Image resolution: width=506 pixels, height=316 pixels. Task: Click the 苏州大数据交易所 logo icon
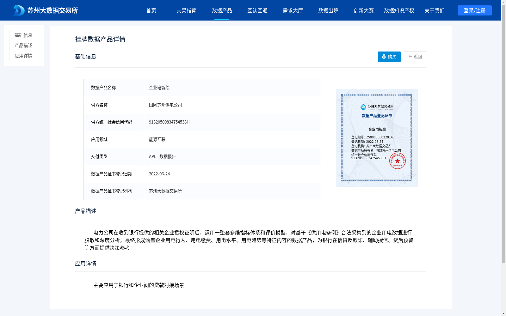tap(19, 10)
